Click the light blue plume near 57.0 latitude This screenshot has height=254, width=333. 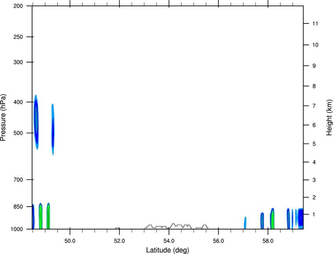[x=245, y=223]
